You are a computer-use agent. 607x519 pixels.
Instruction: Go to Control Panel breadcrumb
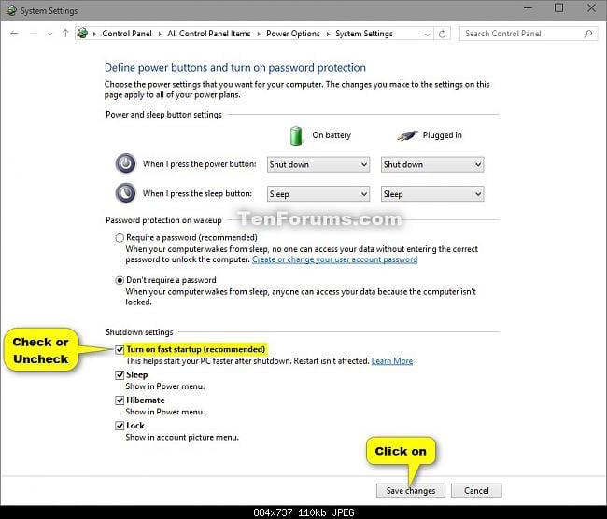(x=127, y=34)
